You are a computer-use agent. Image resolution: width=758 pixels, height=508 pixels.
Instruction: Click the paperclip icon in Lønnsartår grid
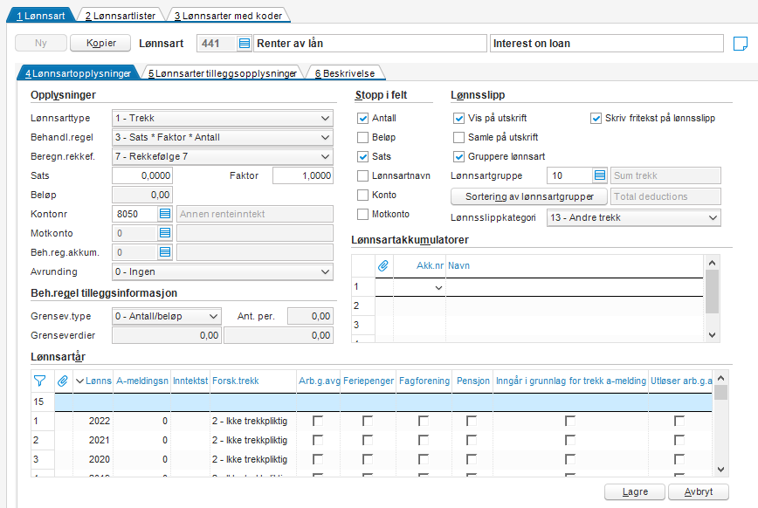(62, 381)
